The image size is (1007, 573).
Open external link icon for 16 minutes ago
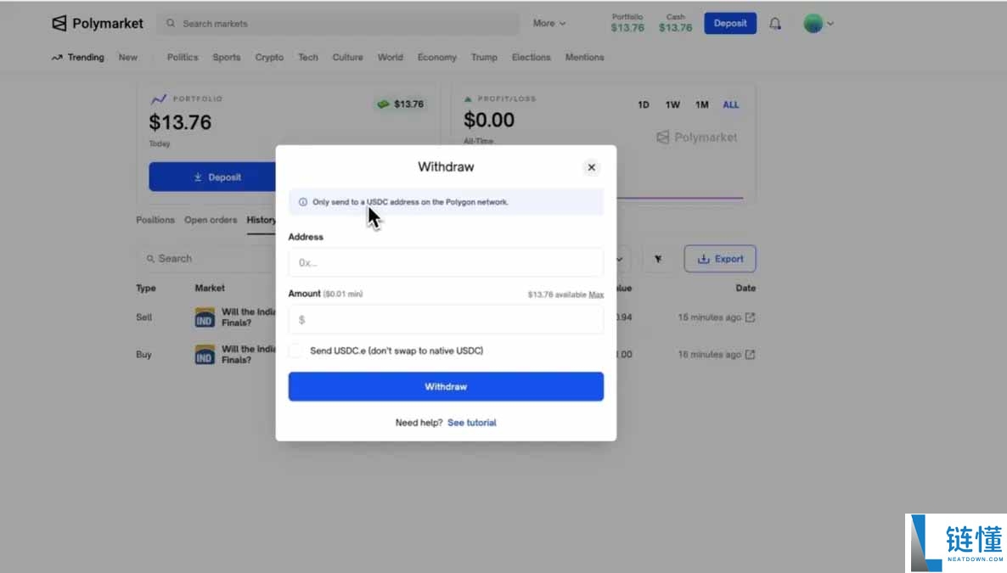coord(750,355)
